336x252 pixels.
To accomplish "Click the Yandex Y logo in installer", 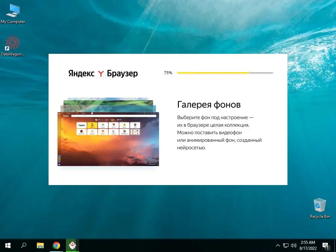I will point(101,73).
